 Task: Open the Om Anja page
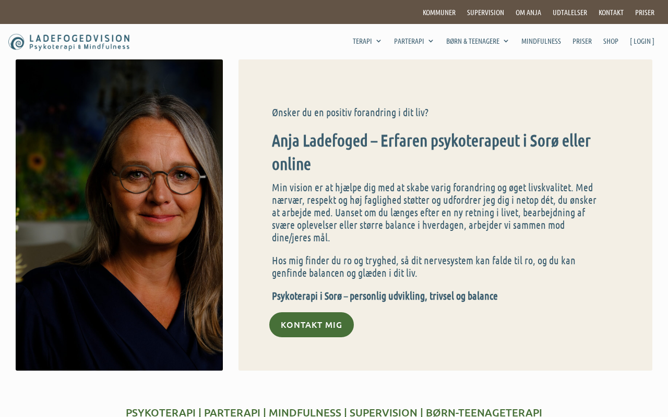(528, 13)
